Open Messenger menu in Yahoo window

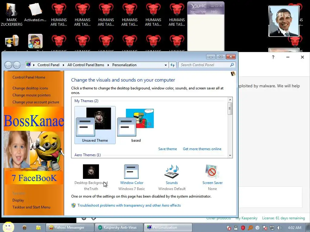tap(198, 11)
